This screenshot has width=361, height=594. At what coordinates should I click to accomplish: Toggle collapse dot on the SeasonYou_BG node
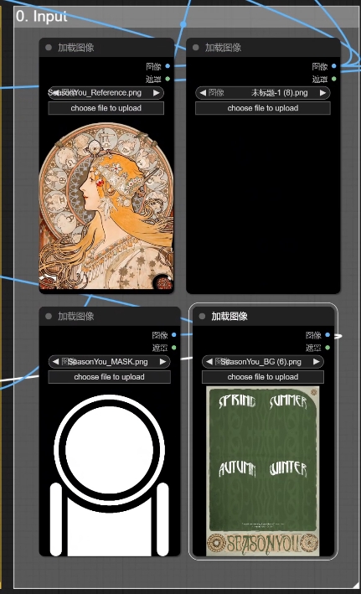(x=202, y=316)
